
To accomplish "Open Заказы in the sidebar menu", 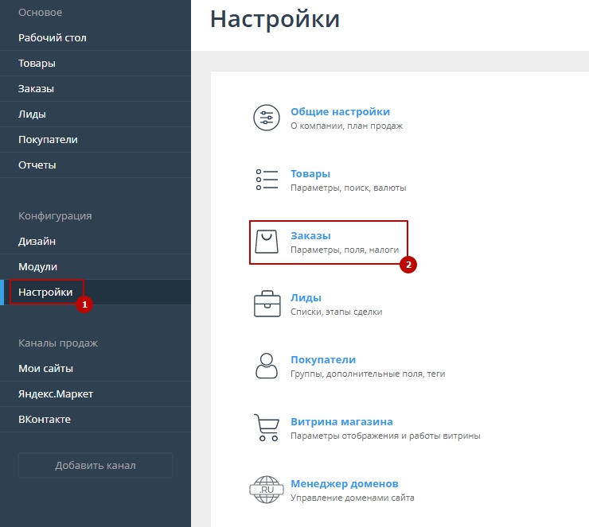I will click(36, 89).
